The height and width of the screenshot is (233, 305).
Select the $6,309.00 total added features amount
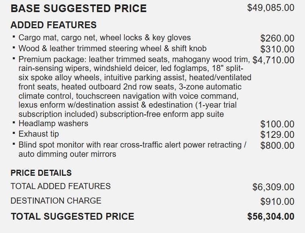273,187
